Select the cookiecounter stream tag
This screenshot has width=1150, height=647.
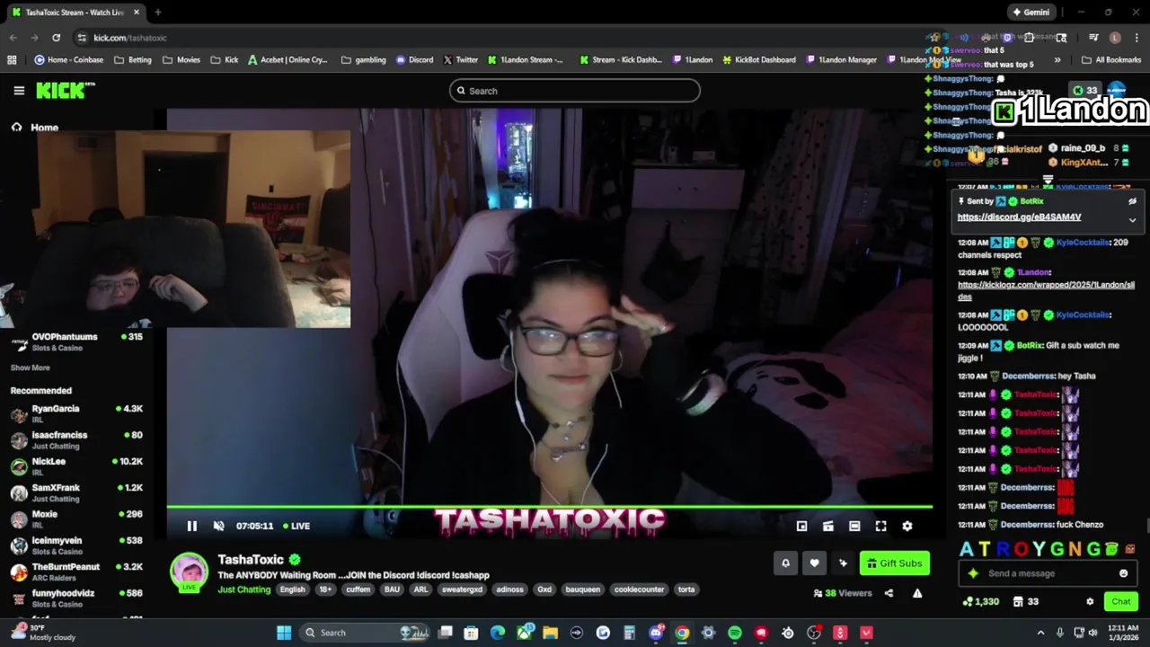point(639,589)
